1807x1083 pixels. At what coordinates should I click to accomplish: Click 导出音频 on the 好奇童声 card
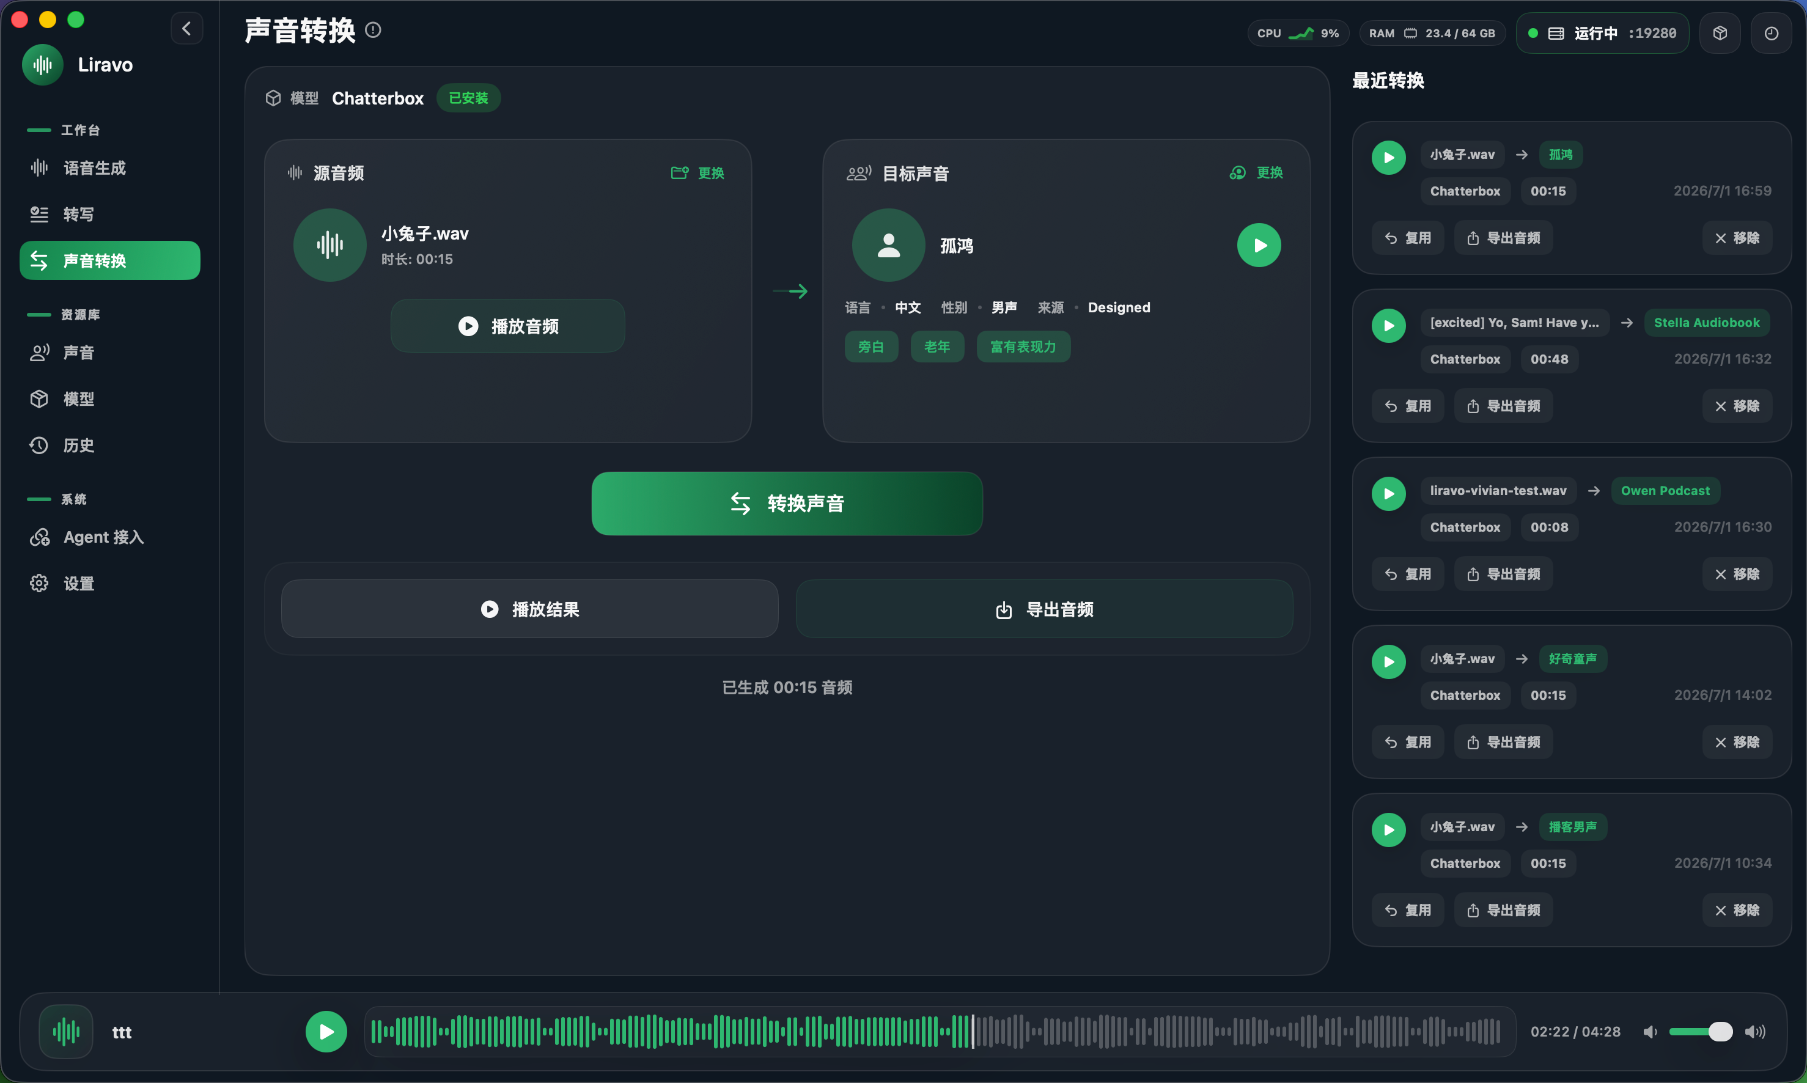click(x=1503, y=742)
